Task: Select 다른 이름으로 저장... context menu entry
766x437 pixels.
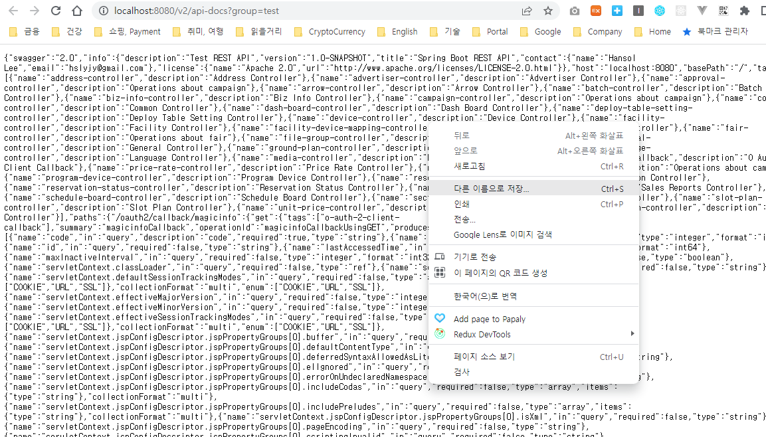Action: (x=533, y=189)
